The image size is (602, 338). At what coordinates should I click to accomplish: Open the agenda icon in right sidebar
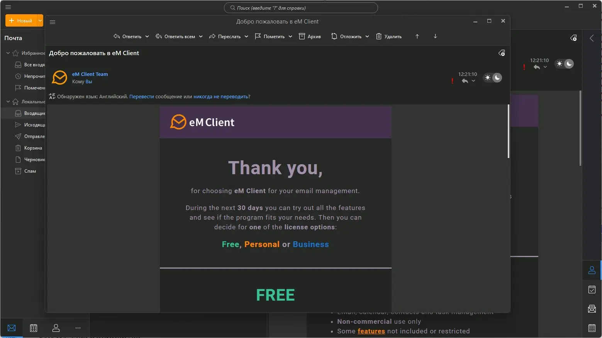592,289
